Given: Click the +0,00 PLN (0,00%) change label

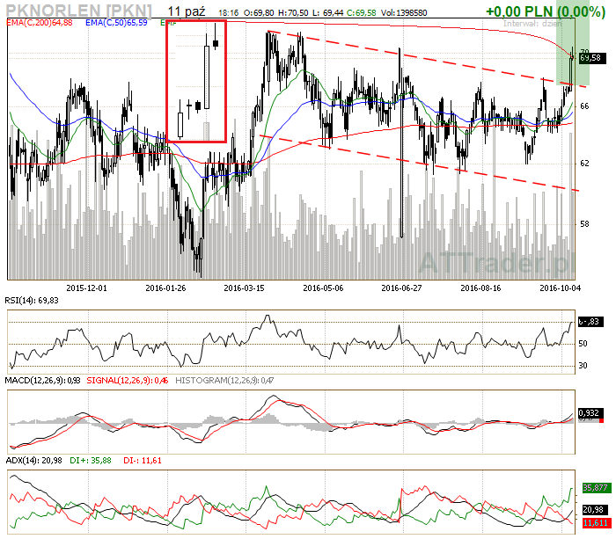Looking at the screenshot, I should (x=546, y=11).
